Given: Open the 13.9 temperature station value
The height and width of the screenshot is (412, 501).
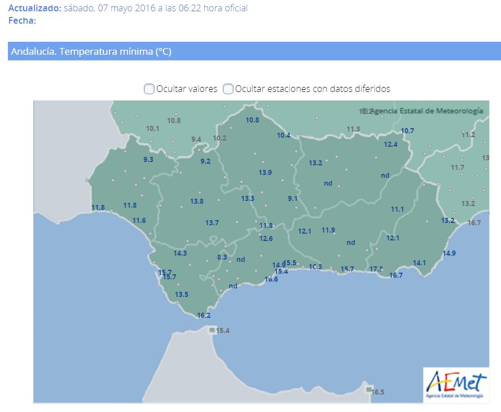Looking at the screenshot, I should point(265,172).
